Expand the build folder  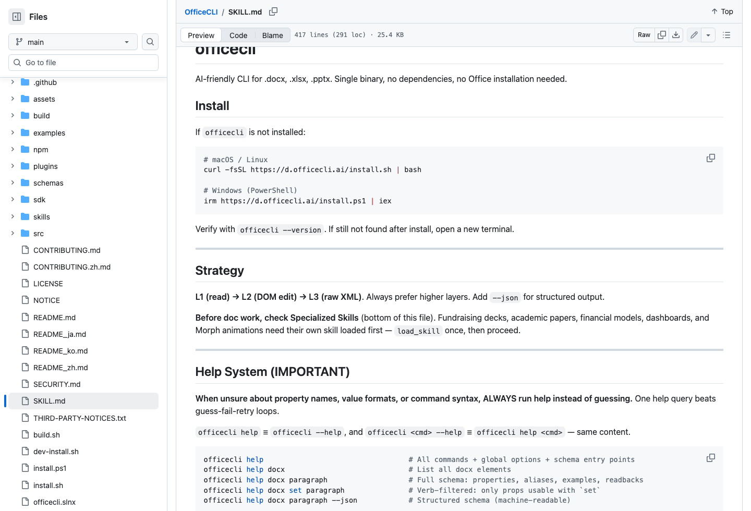(x=13, y=116)
